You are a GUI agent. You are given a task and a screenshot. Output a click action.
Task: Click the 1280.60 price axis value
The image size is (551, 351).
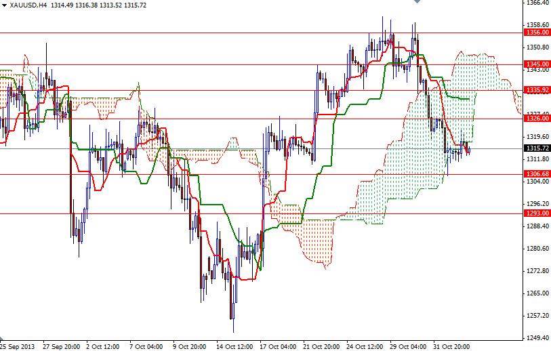tap(537, 249)
